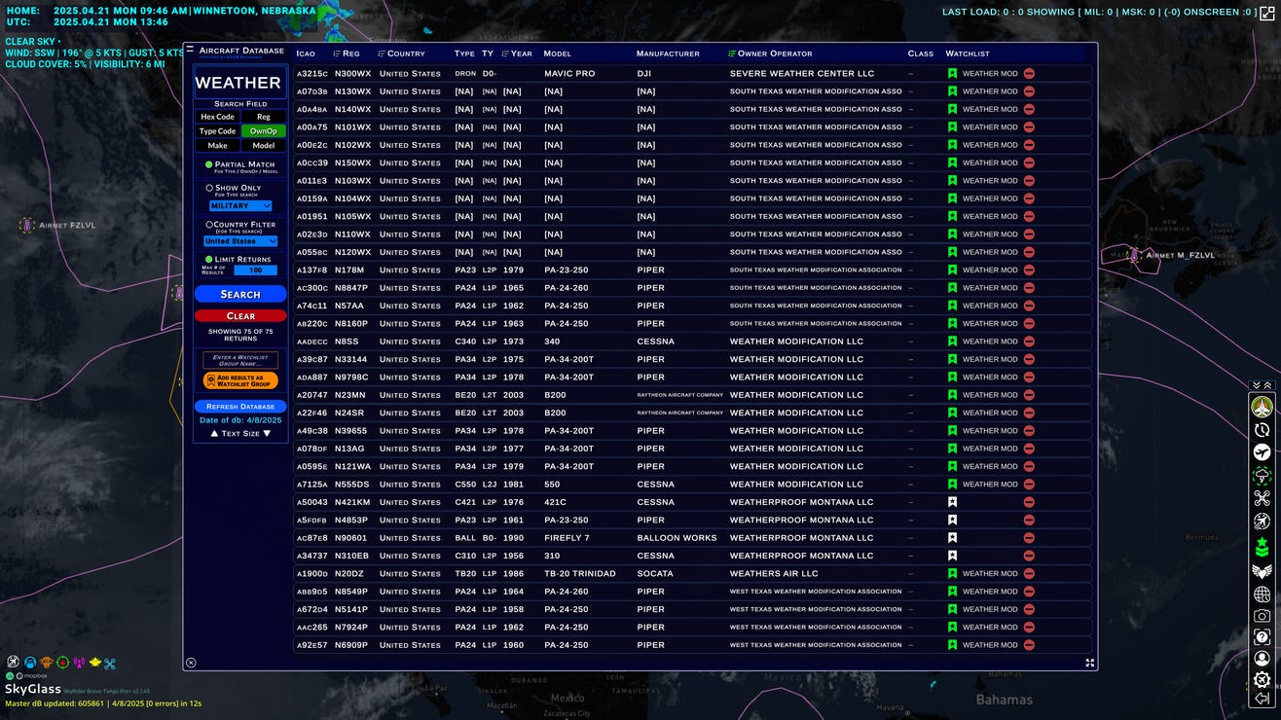Click the back arrow at sidebar bottom

coord(1262,699)
